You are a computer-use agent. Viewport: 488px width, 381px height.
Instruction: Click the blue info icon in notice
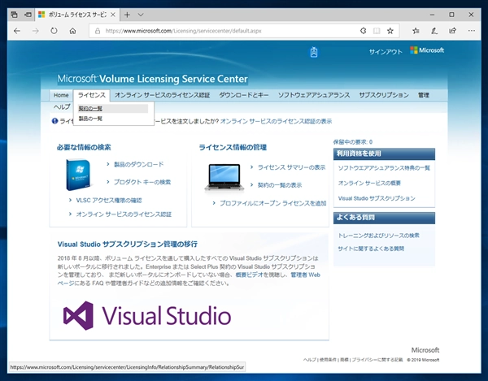pyautogui.click(x=54, y=121)
